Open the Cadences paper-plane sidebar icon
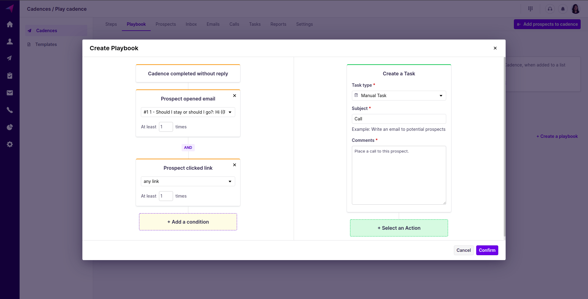 (x=10, y=58)
